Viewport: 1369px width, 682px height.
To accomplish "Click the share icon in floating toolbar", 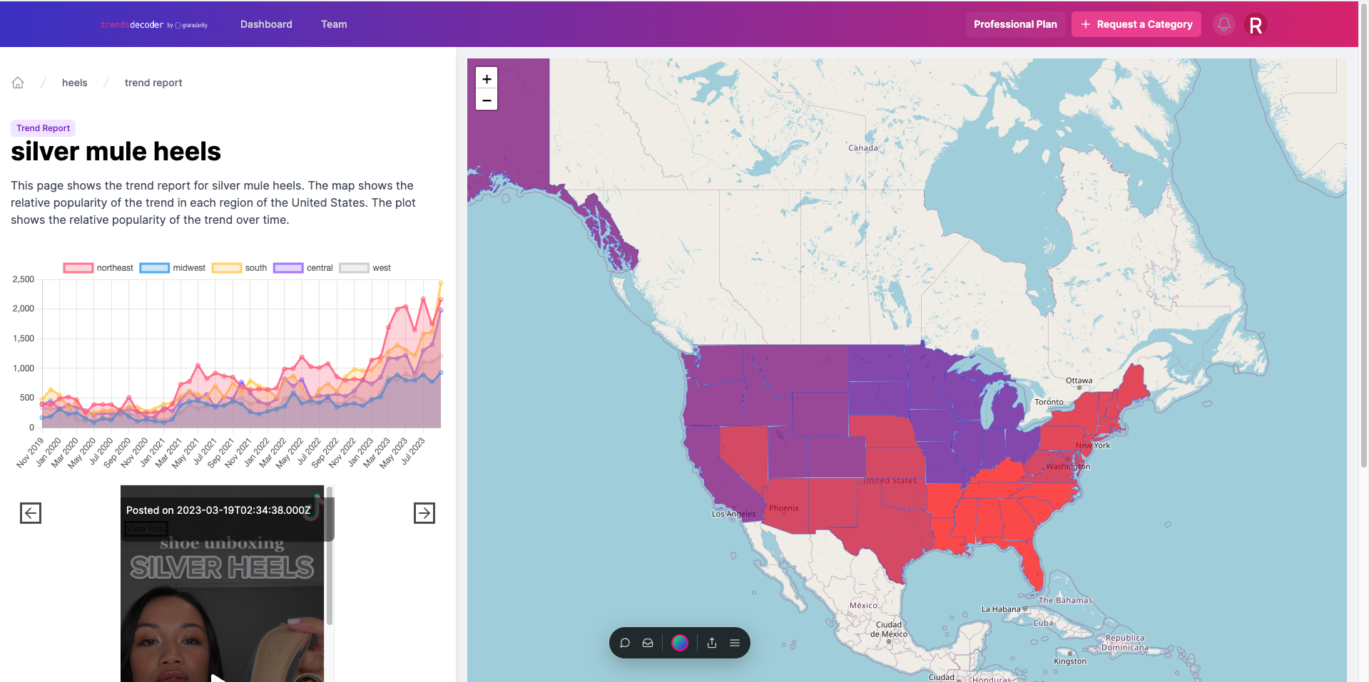I will [712, 643].
